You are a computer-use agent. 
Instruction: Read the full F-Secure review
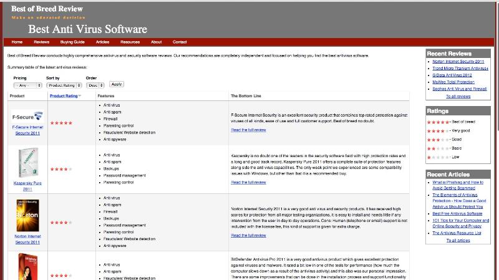click(x=248, y=130)
